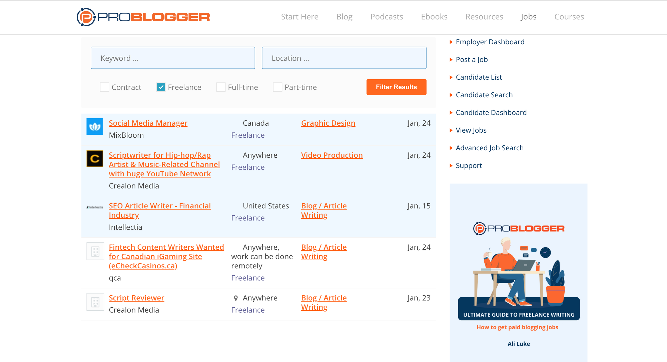
Task: Check the Part-time job type box
Action: pos(277,87)
